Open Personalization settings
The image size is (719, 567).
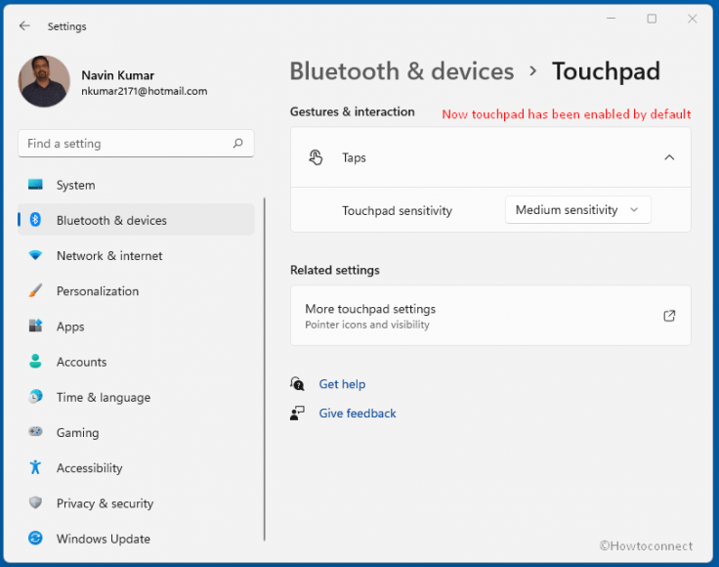tap(136, 291)
